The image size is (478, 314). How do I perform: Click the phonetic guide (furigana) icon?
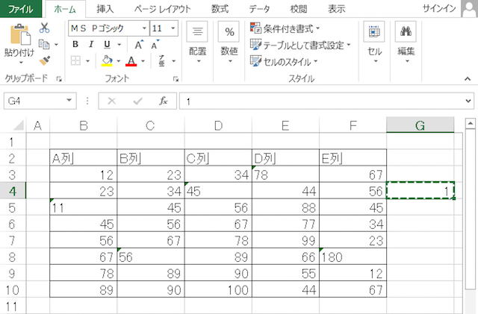pyautogui.click(x=161, y=60)
